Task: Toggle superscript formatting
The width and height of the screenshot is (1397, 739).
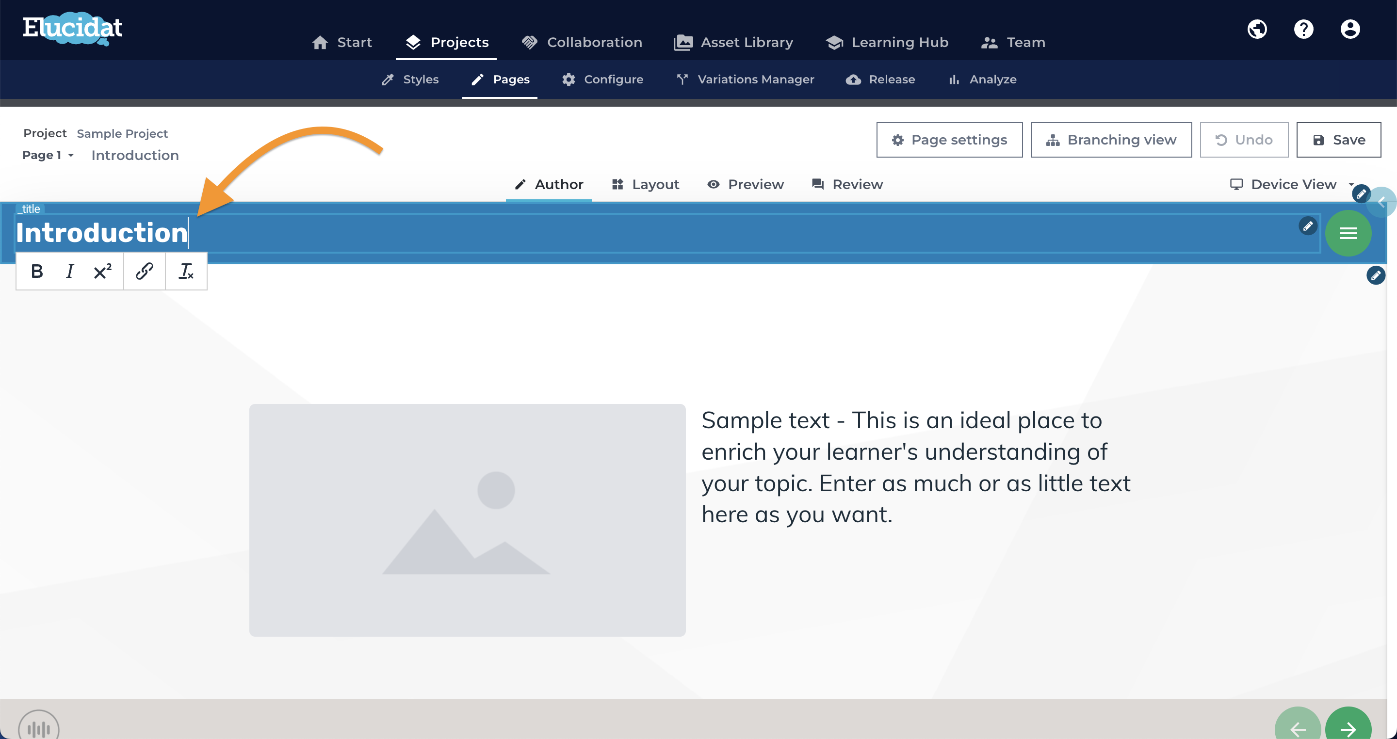Action: coord(102,271)
